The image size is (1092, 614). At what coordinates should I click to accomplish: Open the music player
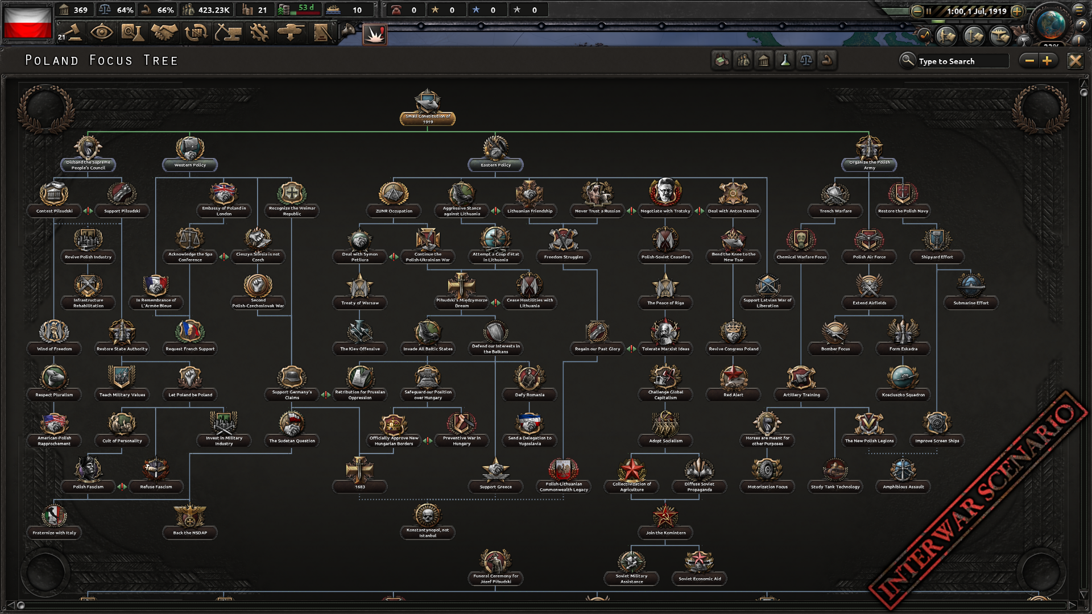(x=924, y=36)
